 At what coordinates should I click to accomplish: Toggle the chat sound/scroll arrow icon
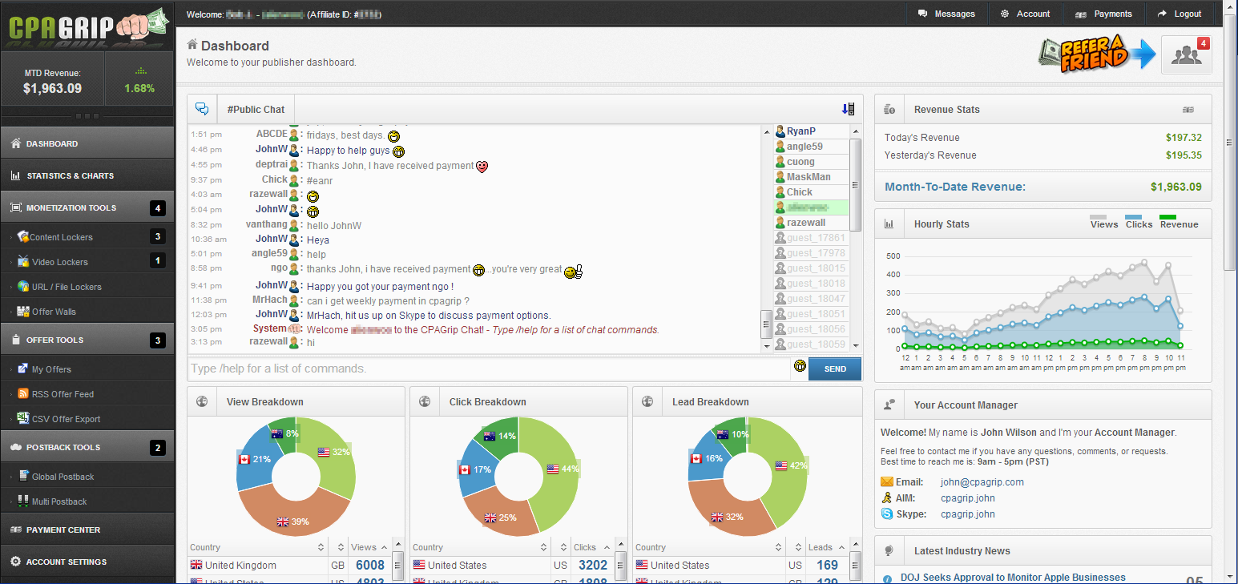(x=848, y=109)
